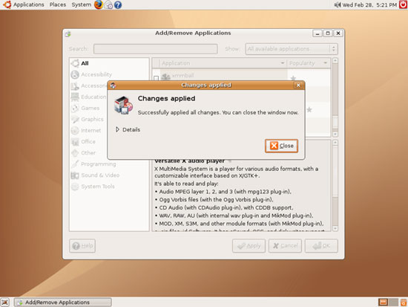Screen dimensions: 408x307
Task: Select the Office category icon
Action: pyautogui.click(x=75, y=142)
